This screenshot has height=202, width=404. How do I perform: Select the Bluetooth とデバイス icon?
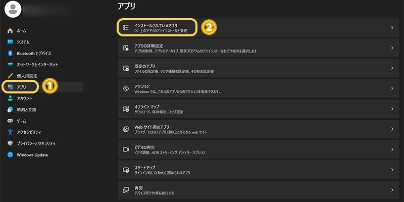(10, 54)
